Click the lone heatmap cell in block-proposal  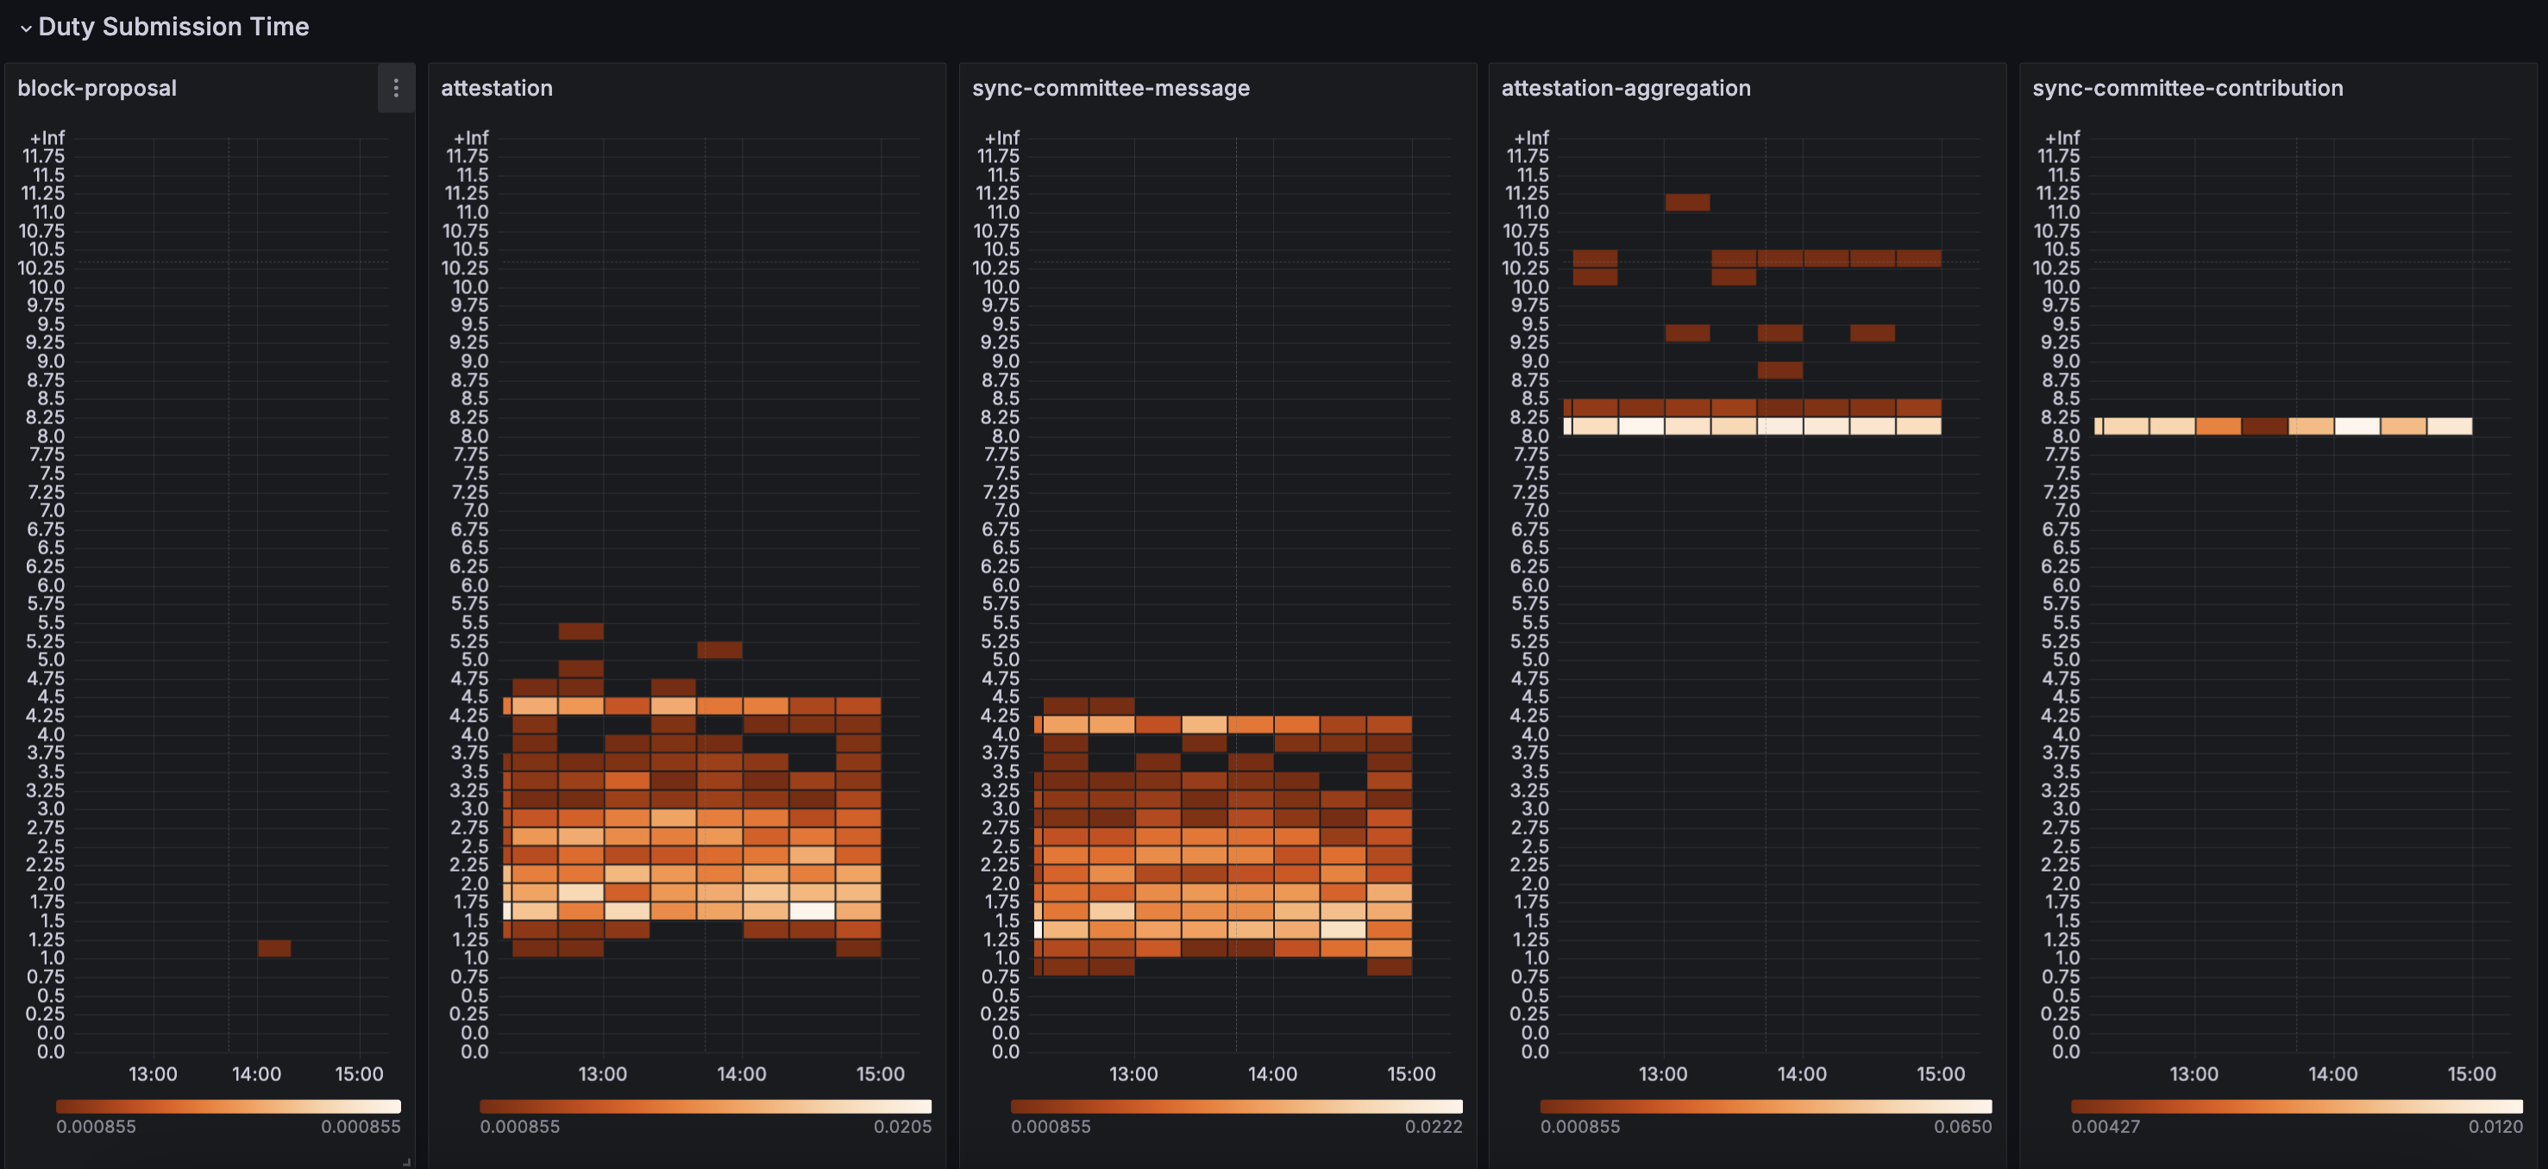pos(274,948)
